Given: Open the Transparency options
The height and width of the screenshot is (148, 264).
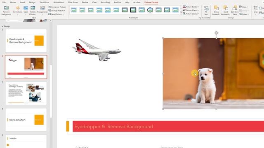Looking at the screenshot, I should pyautogui.click(x=42, y=10).
